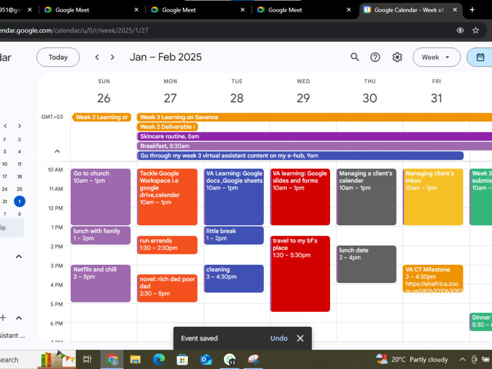
Task: Open Snipping Tool from the taskbar
Action: click(x=253, y=360)
